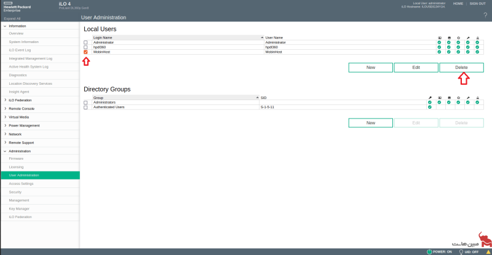The height and width of the screenshot is (255, 492).
Task: Click Administrators group's Login privilege green checkmark
Action: pos(430,102)
